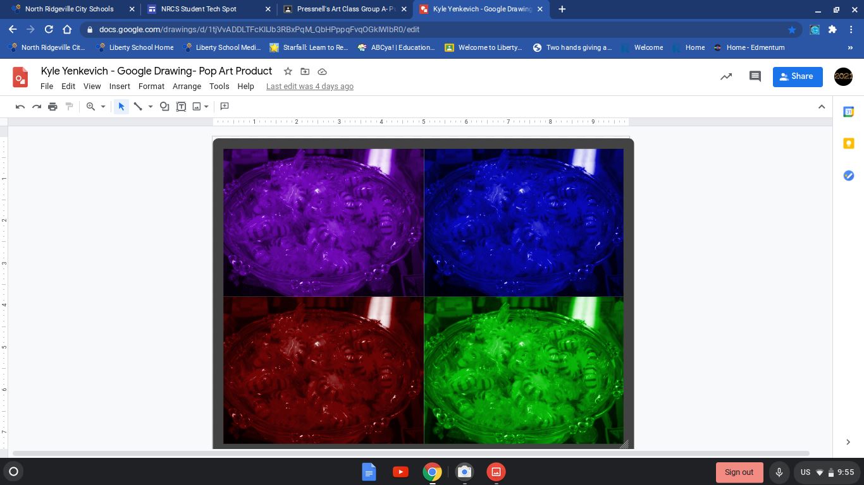
Task: Expand the Line tool dropdown arrow
Action: [x=151, y=107]
